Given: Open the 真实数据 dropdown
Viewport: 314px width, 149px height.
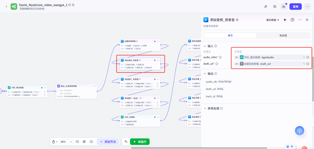Looking at the screenshot, I should pos(272,20).
